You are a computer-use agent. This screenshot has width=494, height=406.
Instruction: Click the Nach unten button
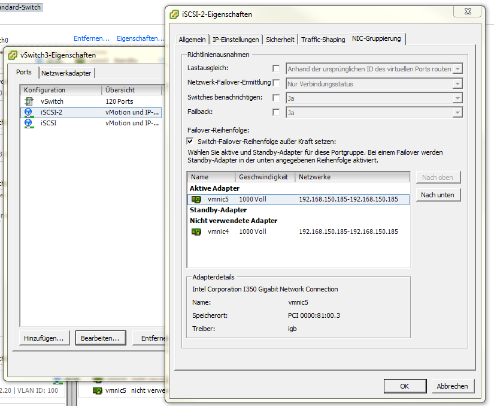pos(438,195)
